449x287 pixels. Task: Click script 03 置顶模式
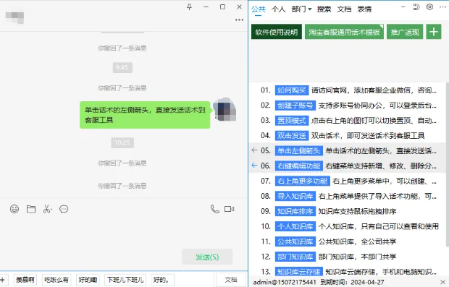348,120
